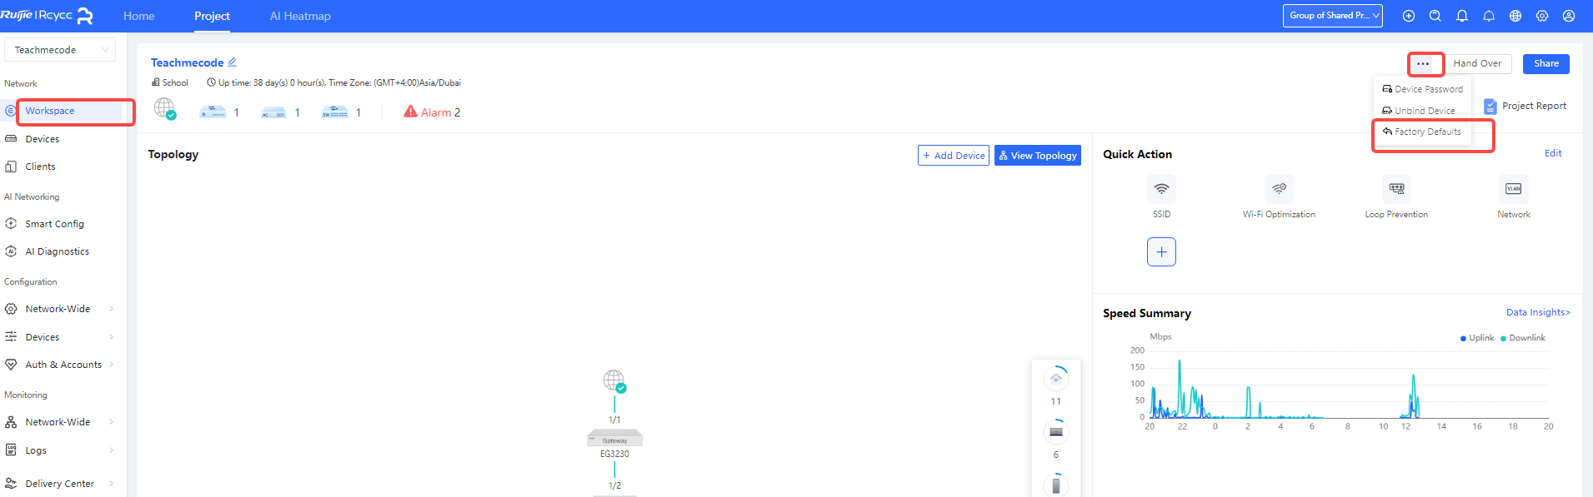The height and width of the screenshot is (497, 1593).
Task: Open the Group of Shared Projects dropdown
Action: click(1332, 16)
